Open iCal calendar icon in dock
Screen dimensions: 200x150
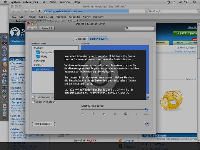[x=4, y=70]
